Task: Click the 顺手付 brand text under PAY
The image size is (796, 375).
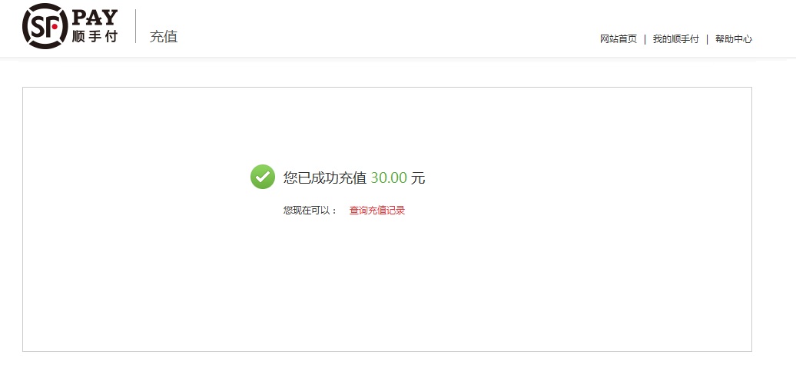Action: 95,37
